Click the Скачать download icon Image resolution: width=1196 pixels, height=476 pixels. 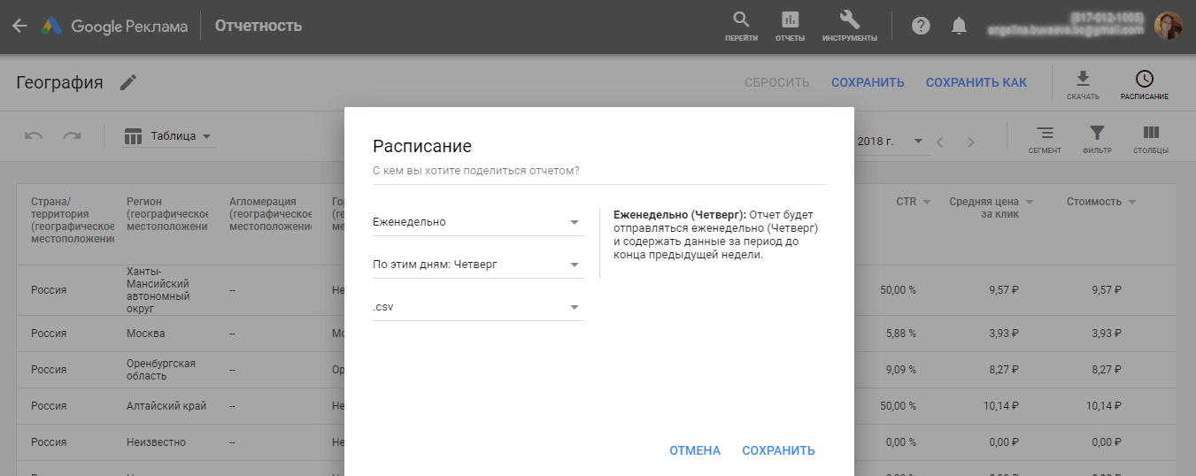click(1083, 81)
